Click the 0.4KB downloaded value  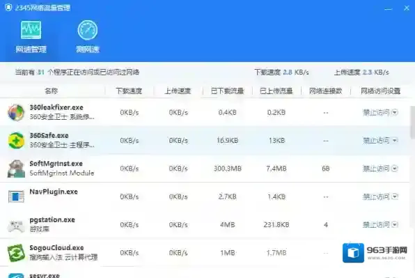(x=228, y=113)
